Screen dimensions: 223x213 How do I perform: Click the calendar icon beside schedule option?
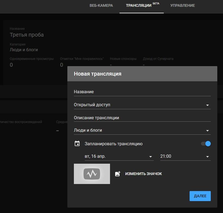[77, 144]
